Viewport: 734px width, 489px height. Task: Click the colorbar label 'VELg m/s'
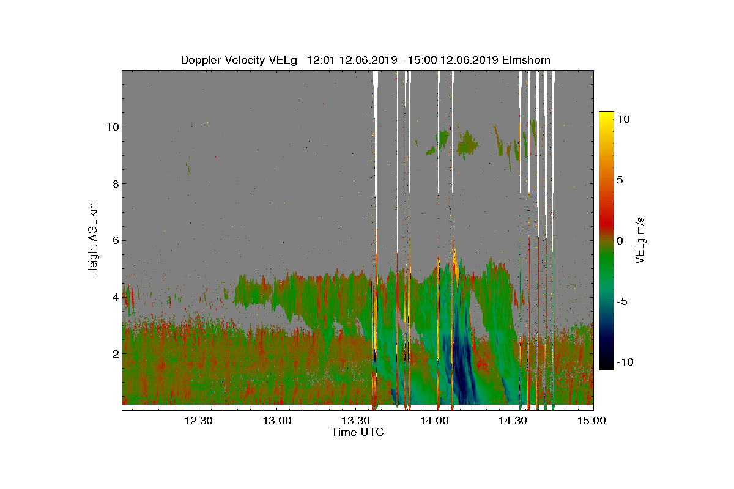640,240
